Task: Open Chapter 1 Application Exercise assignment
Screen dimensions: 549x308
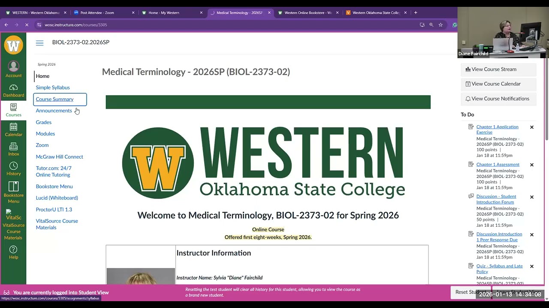Action: pos(497,130)
